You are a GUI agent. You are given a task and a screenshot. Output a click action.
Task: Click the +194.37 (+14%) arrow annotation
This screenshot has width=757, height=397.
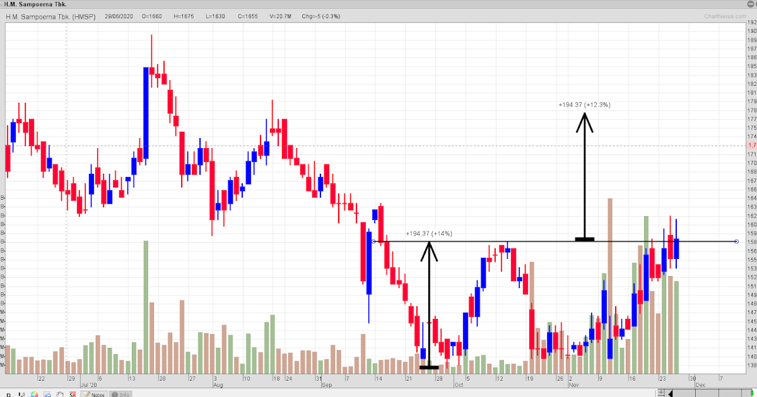[430, 302]
